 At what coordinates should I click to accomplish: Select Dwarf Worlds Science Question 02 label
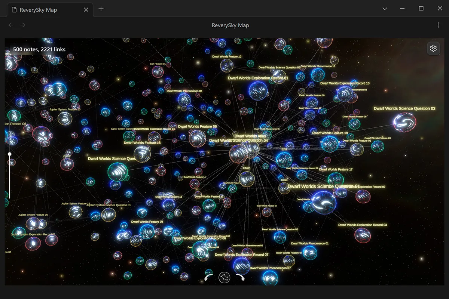pyautogui.click(x=280, y=229)
